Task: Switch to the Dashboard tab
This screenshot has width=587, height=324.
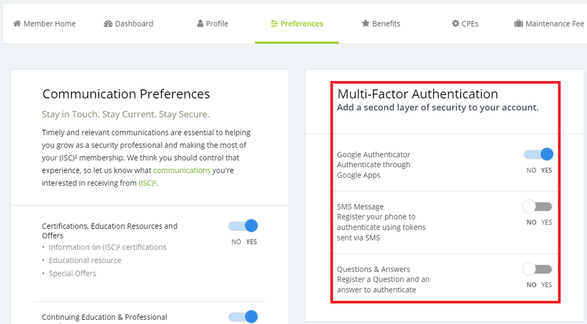Action: click(x=128, y=24)
